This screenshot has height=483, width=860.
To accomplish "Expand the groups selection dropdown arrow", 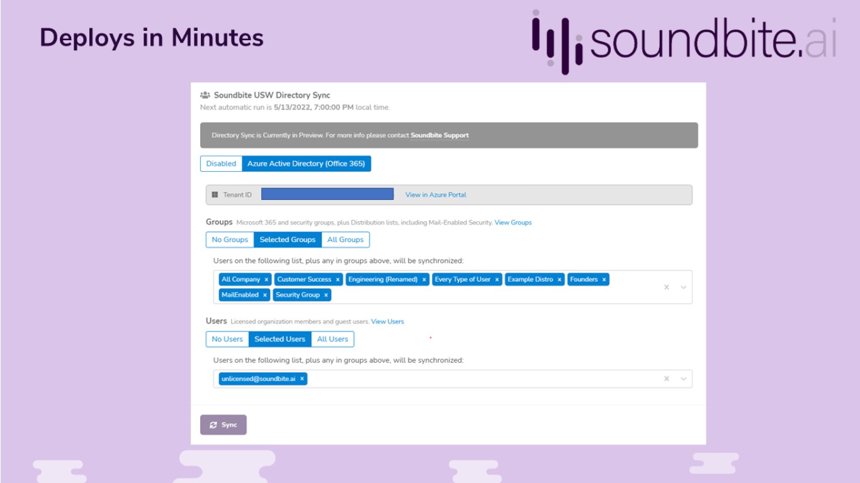I will click(684, 287).
